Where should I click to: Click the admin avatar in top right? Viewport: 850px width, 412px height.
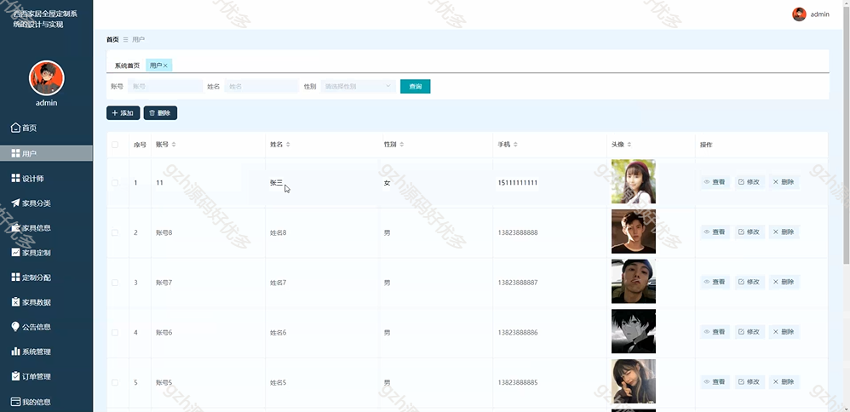coord(799,14)
